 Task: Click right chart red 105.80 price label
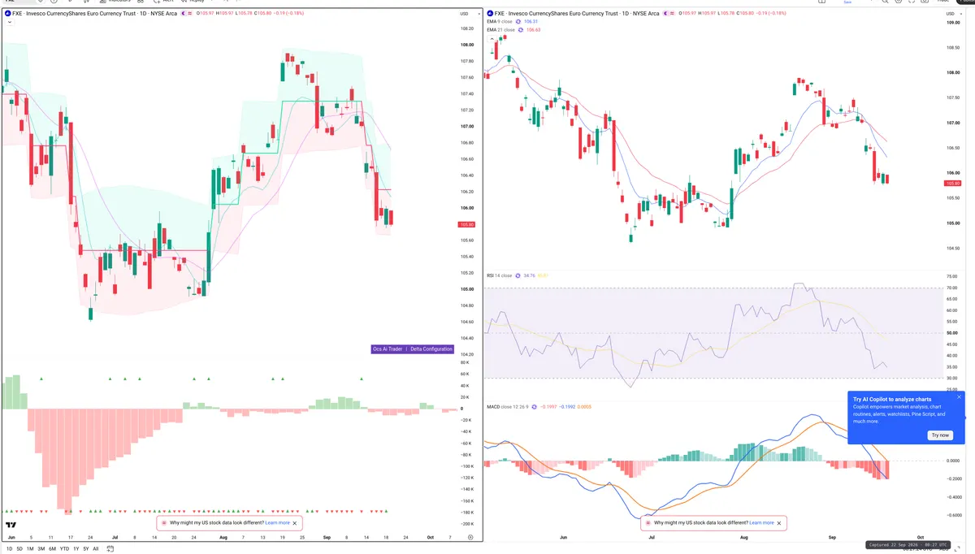(x=954, y=184)
